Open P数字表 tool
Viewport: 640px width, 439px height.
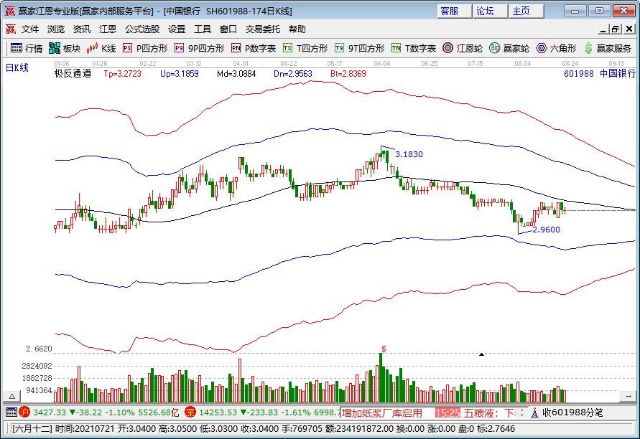click(x=254, y=48)
